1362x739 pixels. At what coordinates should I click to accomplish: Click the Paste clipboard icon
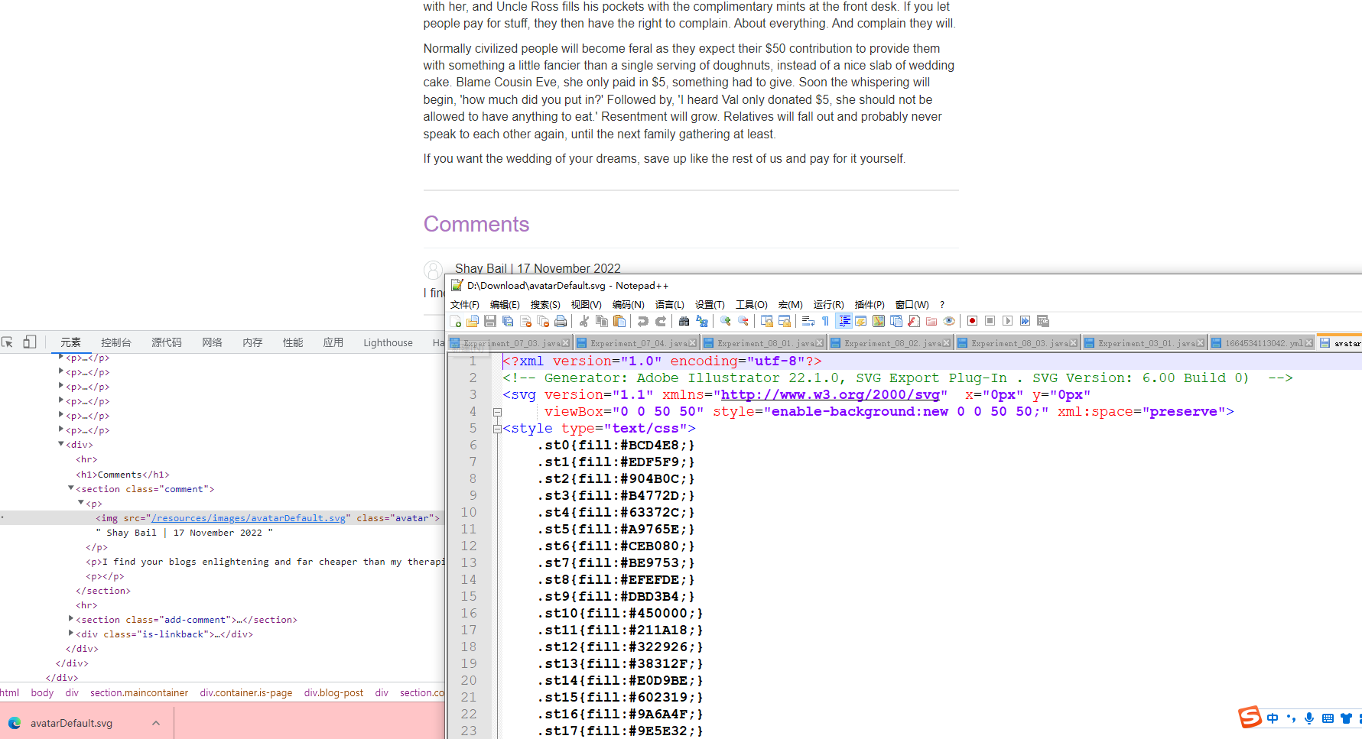(619, 321)
